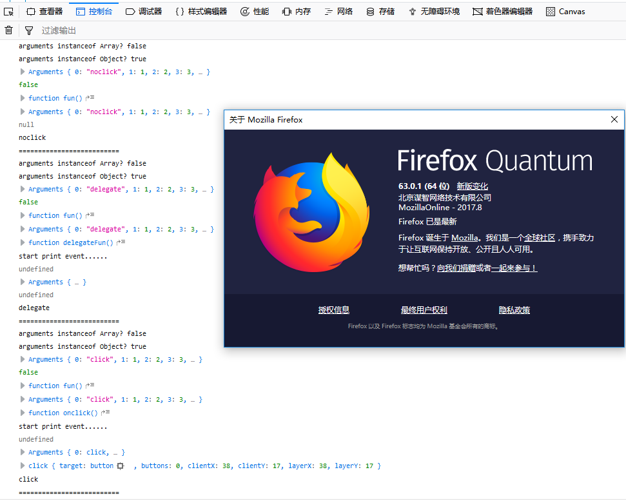Open the 着色器编辑器 (Shader Editor) tab
This screenshot has height=501, width=626.
point(503,12)
